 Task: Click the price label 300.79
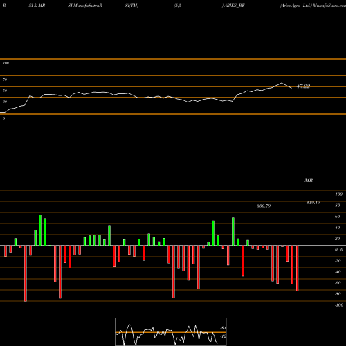264,206
